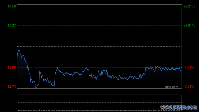
Task: Click the 12.74 bottom price label
Action: (x=12, y=86)
